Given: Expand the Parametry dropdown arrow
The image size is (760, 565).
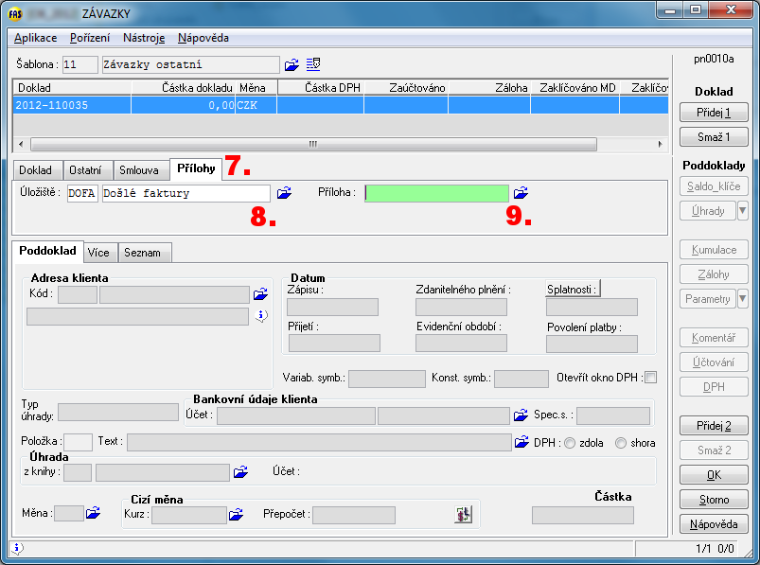Looking at the screenshot, I should coord(743,298).
